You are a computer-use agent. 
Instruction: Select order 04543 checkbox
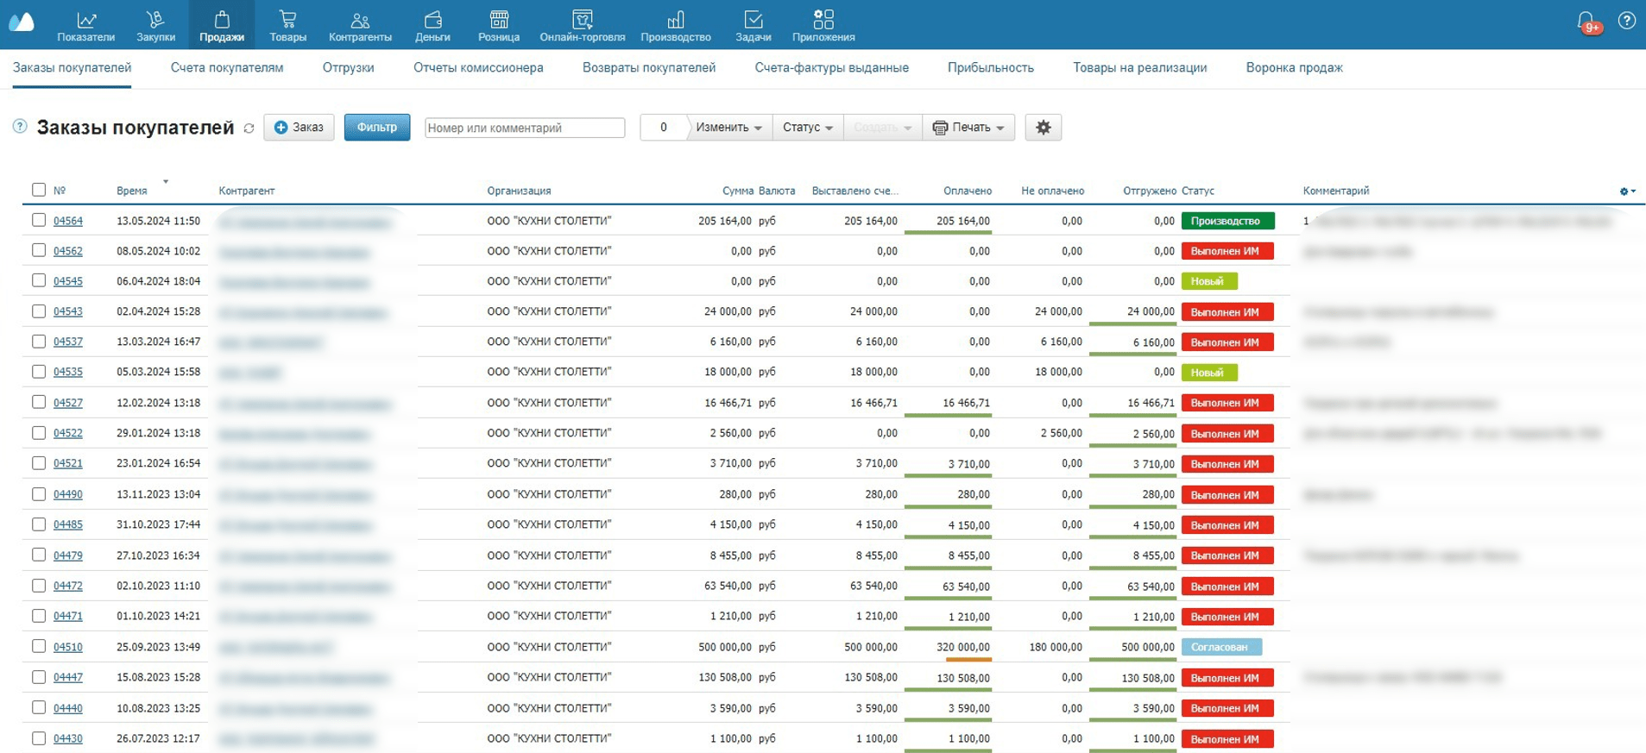39,311
